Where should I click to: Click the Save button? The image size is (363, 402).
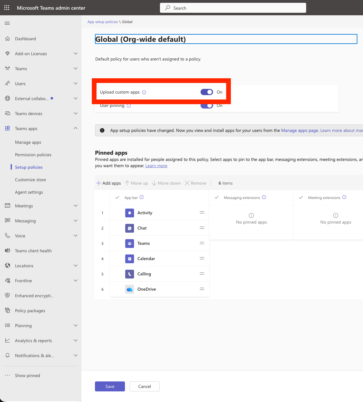pyautogui.click(x=110, y=386)
